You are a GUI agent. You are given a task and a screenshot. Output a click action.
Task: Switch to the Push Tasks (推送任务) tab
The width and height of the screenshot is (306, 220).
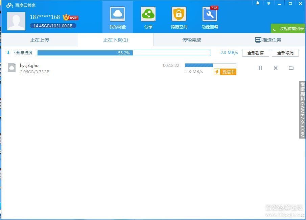268,40
